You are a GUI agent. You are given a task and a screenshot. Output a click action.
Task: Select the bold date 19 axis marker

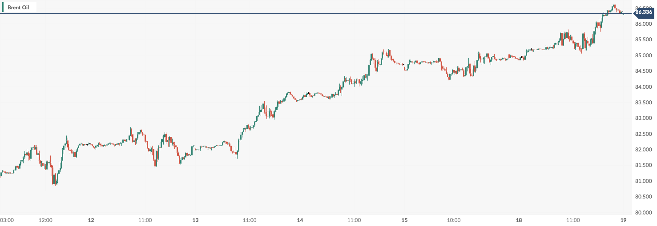623,220
